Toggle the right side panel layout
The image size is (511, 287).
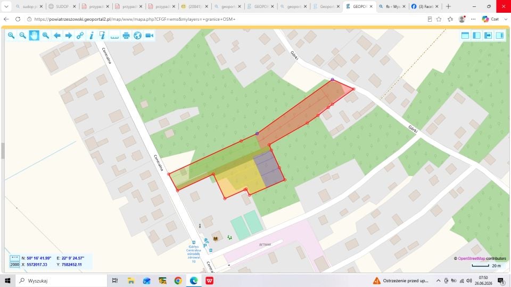(500, 35)
